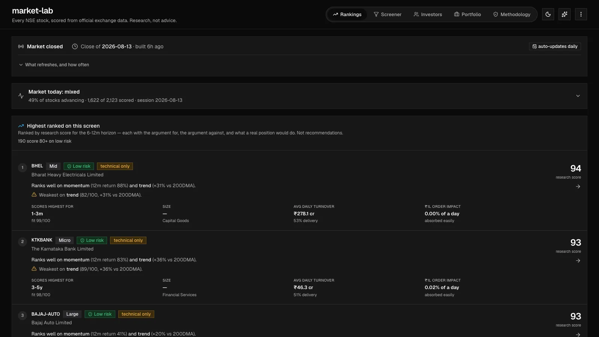Click the market pulse icon beside 'Market today'
Viewport: 599px width, 337px height.
21,96
